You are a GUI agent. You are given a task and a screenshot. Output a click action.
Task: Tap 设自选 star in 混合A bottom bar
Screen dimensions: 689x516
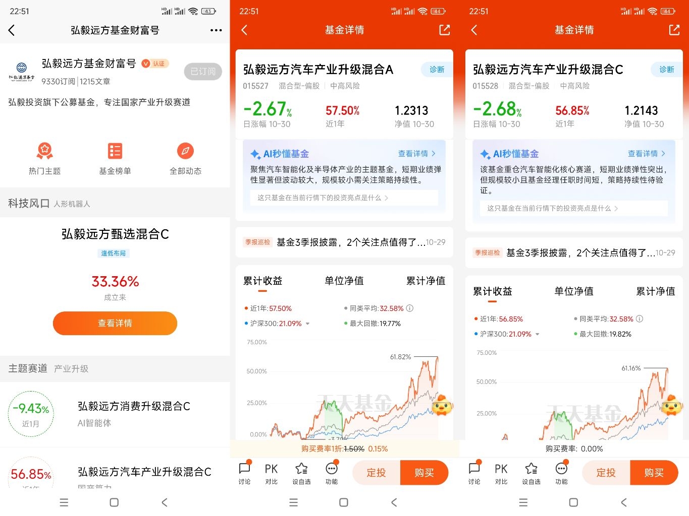pyautogui.click(x=301, y=473)
